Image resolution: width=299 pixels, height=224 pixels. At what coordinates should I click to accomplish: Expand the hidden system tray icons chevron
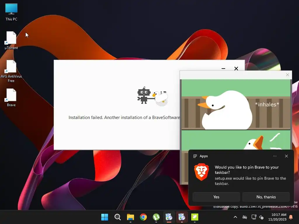pos(235,217)
